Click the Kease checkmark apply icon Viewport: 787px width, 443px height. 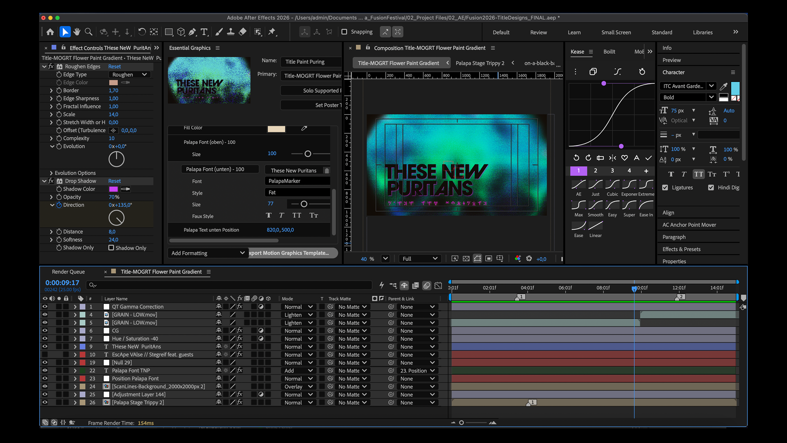coord(648,158)
